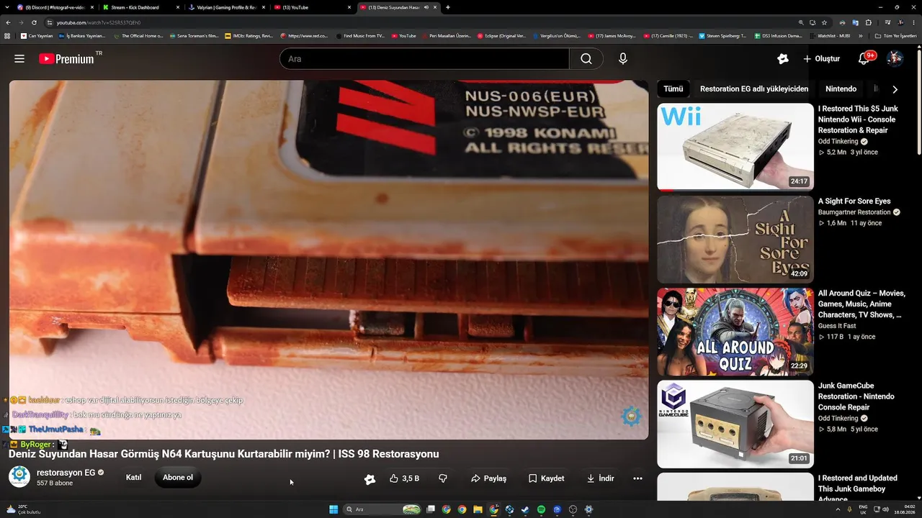The height and width of the screenshot is (518, 922).
Task: Download the video with İndir
Action: point(600,478)
